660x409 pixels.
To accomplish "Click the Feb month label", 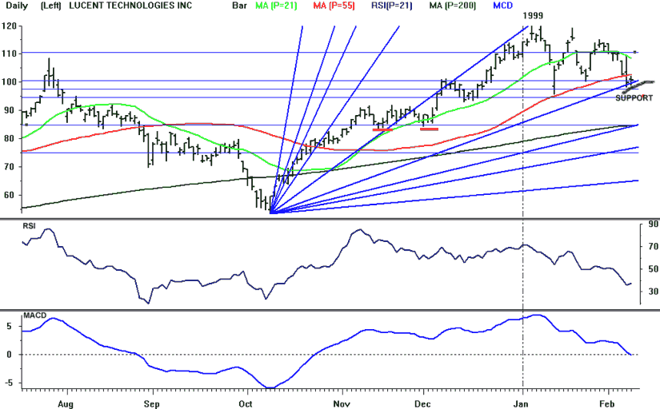I will tap(607, 404).
